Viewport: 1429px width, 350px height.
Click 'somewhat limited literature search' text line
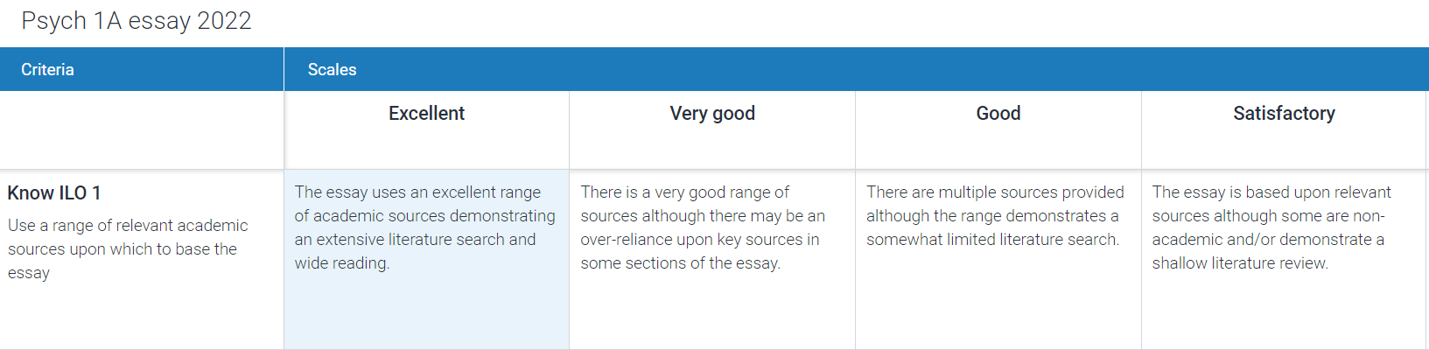coord(992,240)
